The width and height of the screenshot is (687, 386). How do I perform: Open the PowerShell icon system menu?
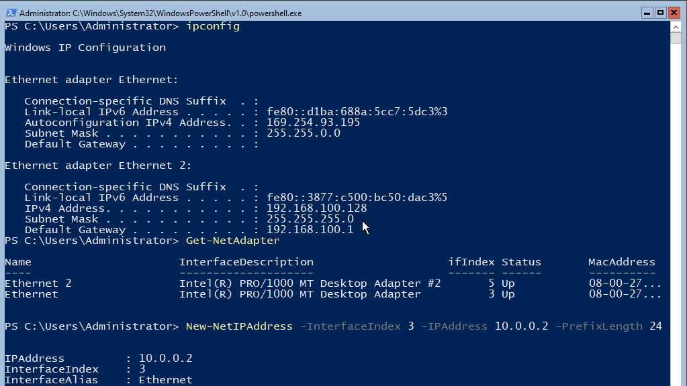(11, 13)
